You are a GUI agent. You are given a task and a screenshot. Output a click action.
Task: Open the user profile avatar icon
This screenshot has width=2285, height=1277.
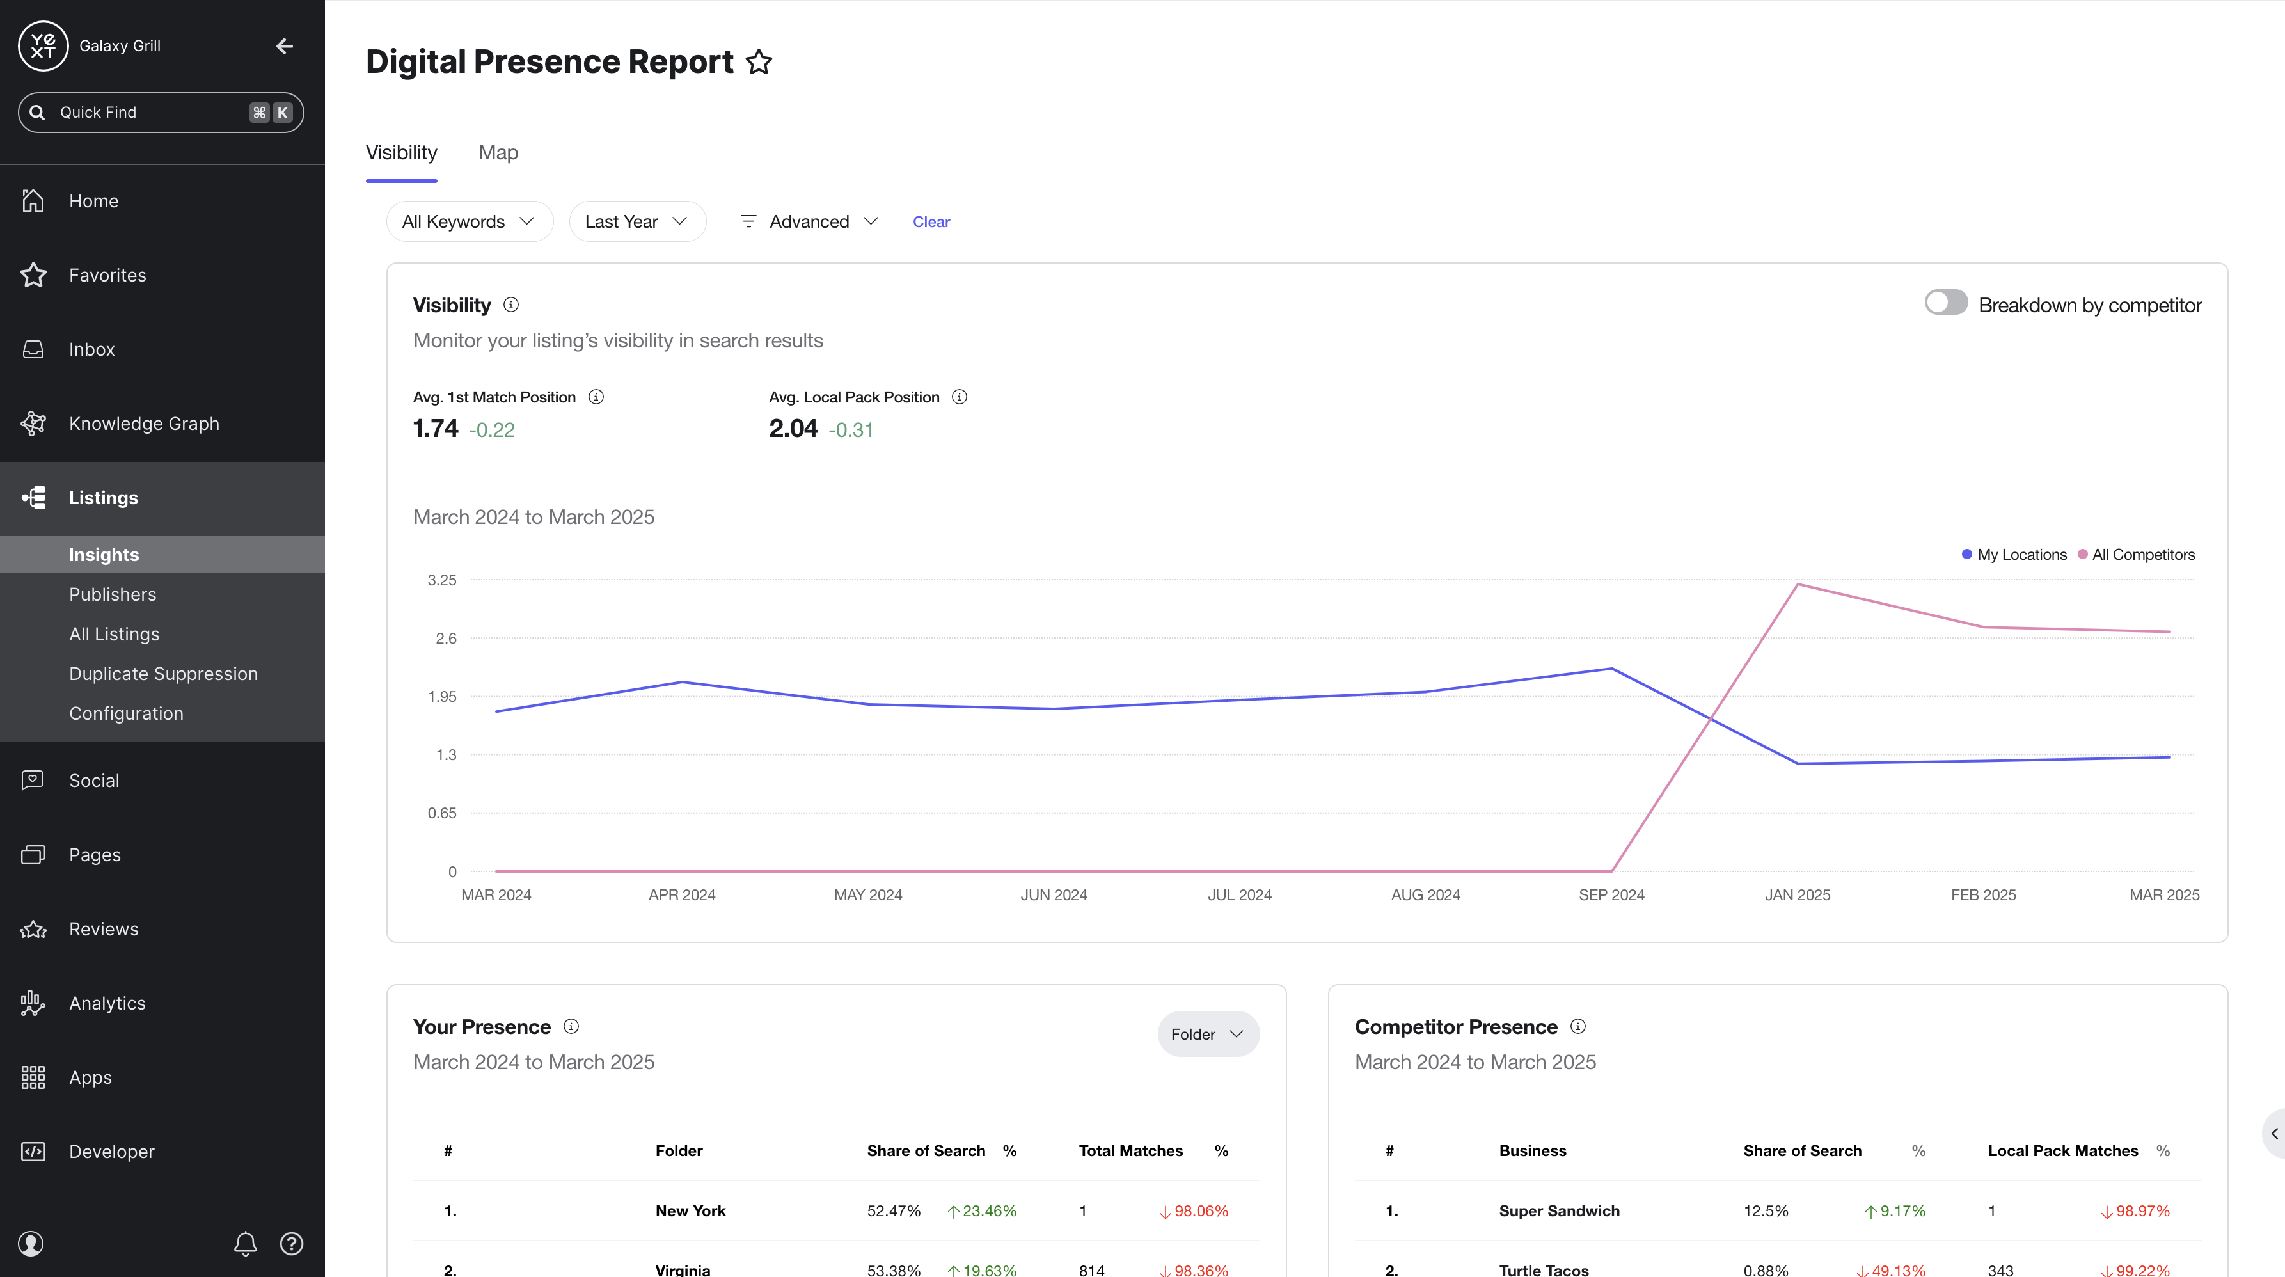(31, 1243)
